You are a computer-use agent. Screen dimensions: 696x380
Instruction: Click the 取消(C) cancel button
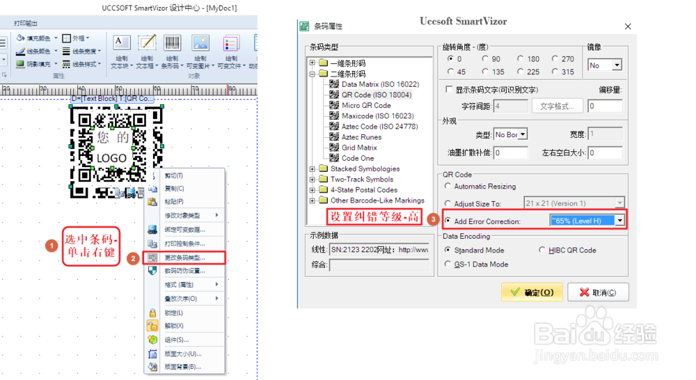[x=598, y=292]
